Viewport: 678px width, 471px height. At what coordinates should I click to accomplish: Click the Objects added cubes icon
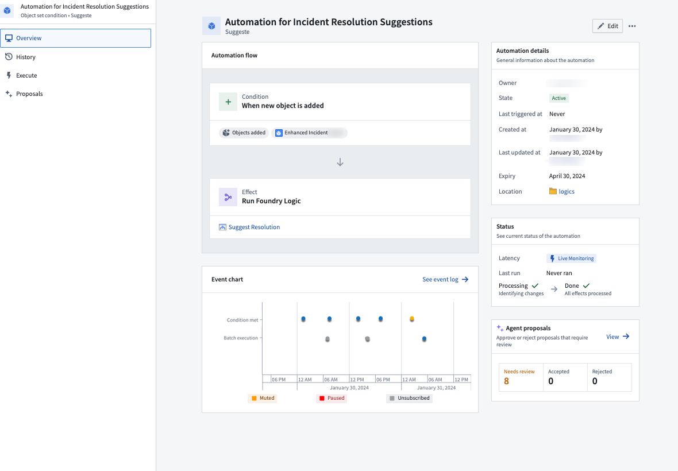(226, 133)
